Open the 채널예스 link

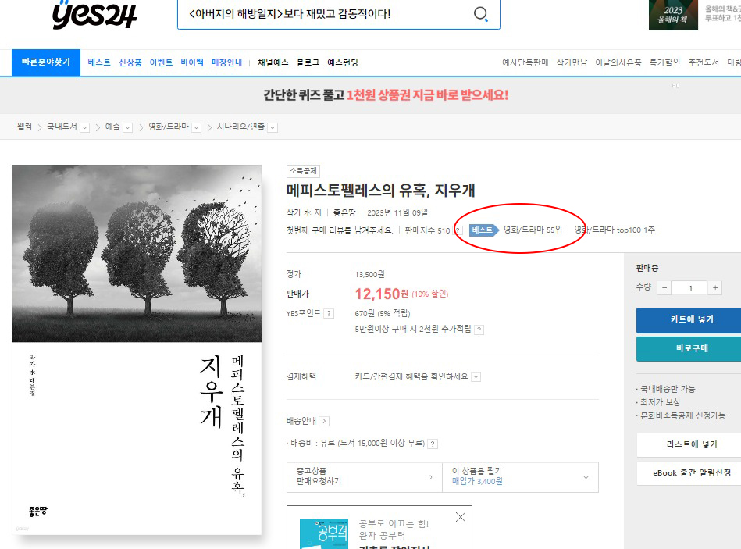click(x=273, y=62)
